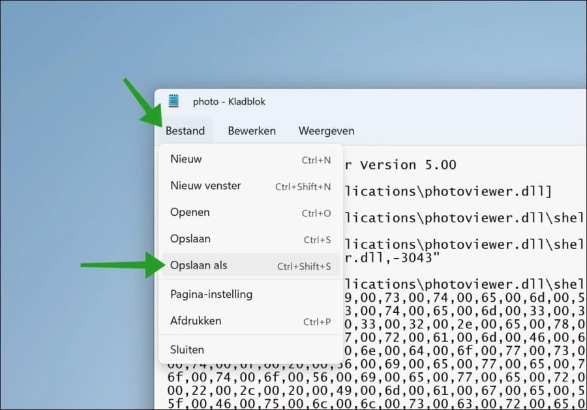The height and width of the screenshot is (410, 587).
Task: Click hex line starting '00,22,00,2c'
Action: 376,390
